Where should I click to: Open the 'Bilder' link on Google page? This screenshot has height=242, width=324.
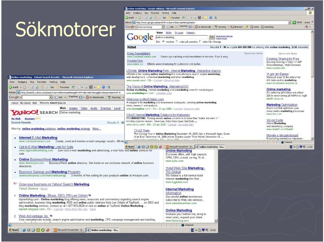(x=169, y=33)
